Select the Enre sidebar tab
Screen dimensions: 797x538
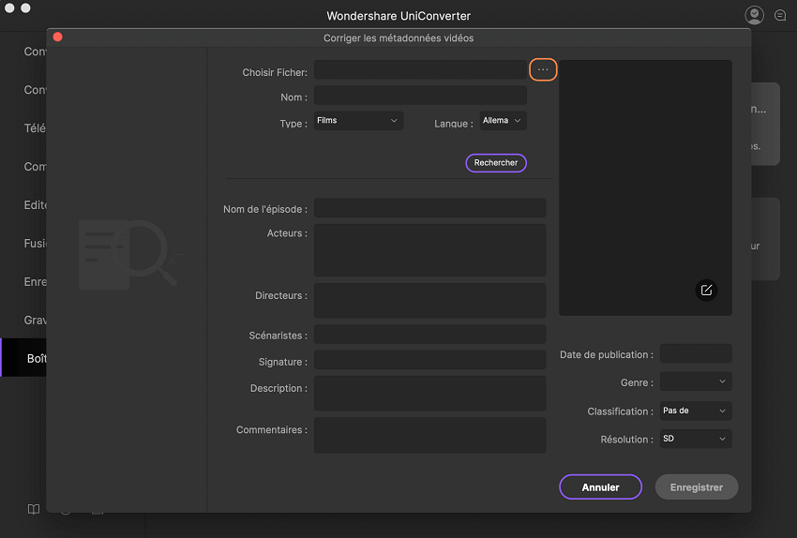point(23,281)
